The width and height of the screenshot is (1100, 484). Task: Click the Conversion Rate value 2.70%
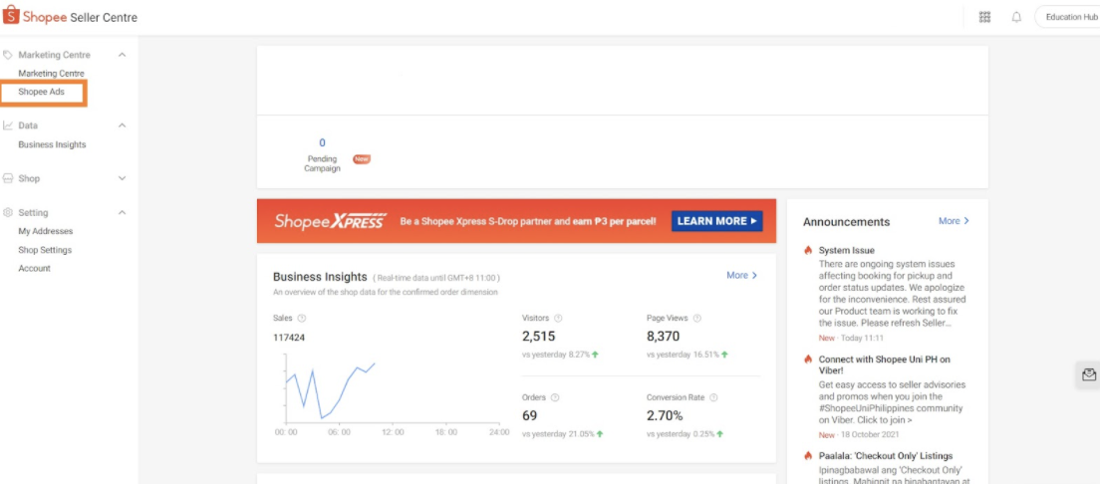[x=666, y=416]
